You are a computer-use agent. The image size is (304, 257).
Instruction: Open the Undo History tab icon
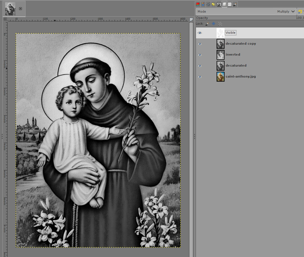(x=213, y=4)
